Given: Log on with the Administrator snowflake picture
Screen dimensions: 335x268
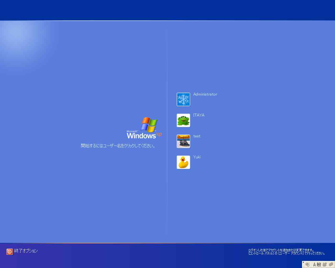Looking at the screenshot, I should 183,99.
